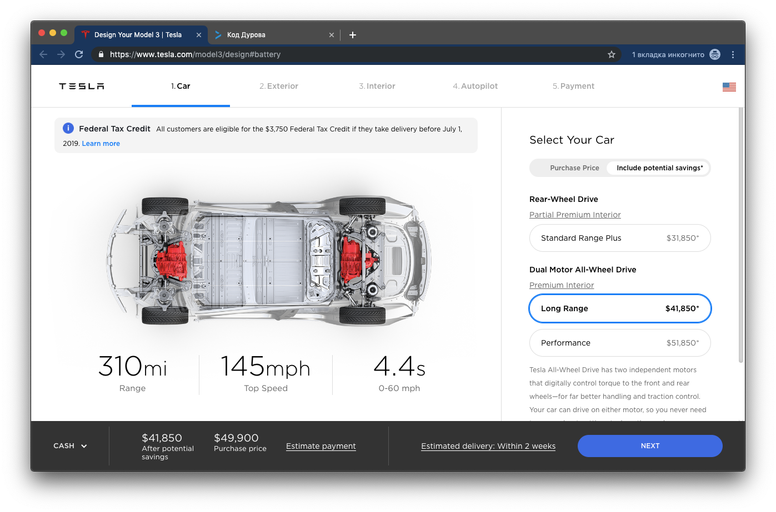
Task: Open the Chrome three-dot menu
Action: [x=733, y=54]
